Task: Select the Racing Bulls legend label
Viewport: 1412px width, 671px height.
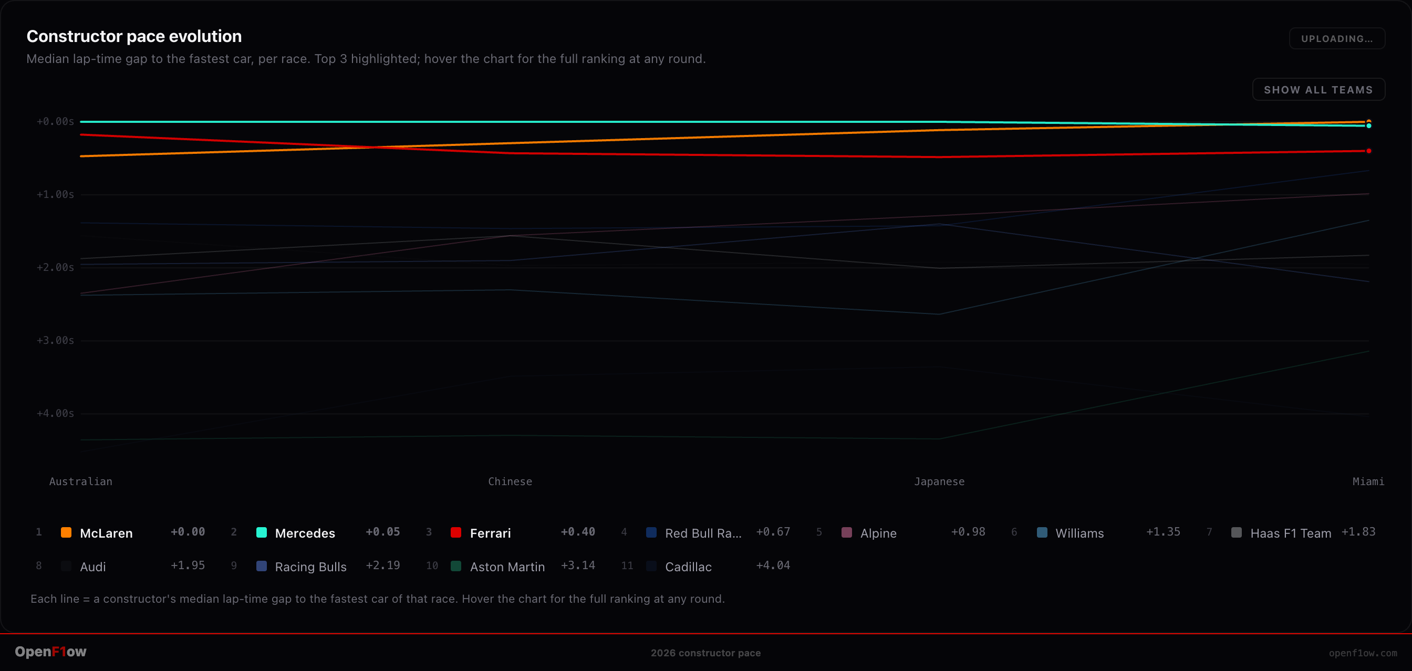Action: [311, 567]
